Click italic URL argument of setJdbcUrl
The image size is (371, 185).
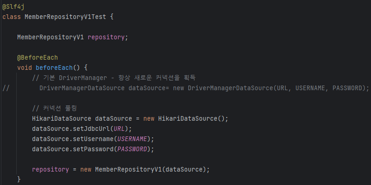tap(119, 129)
